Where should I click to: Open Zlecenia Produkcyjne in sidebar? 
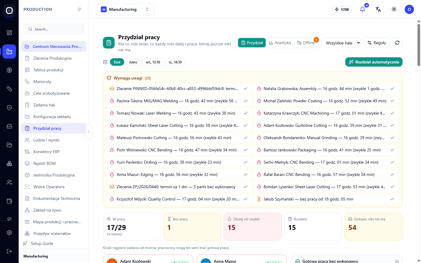pos(54,58)
